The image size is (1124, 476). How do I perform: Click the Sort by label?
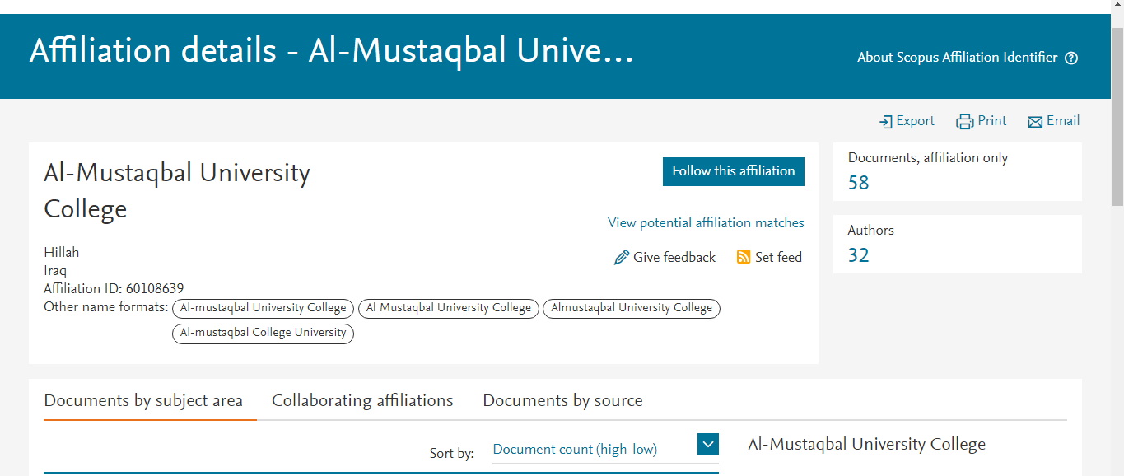coord(452,454)
